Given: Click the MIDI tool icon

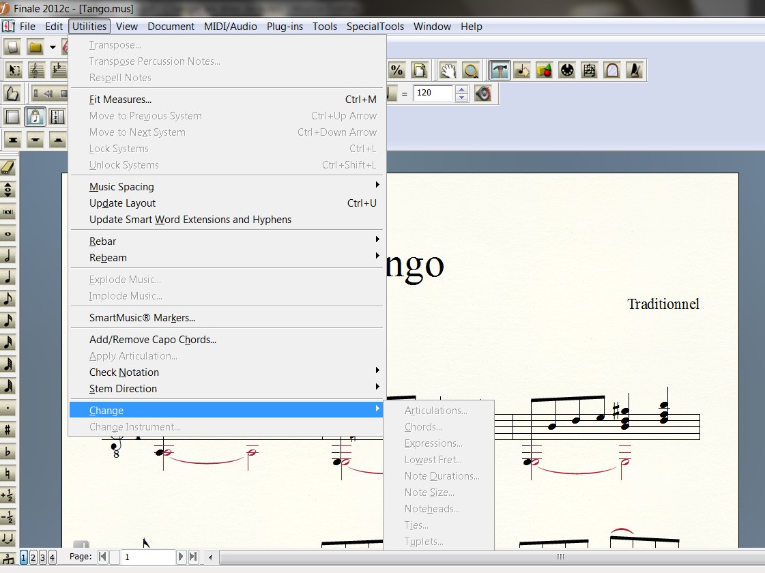Looking at the screenshot, I should [566, 70].
